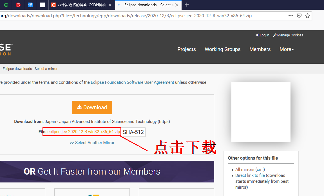Click the Get It Faster banner
The width and height of the screenshot is (324, 196).
click(x=107, y=171)
